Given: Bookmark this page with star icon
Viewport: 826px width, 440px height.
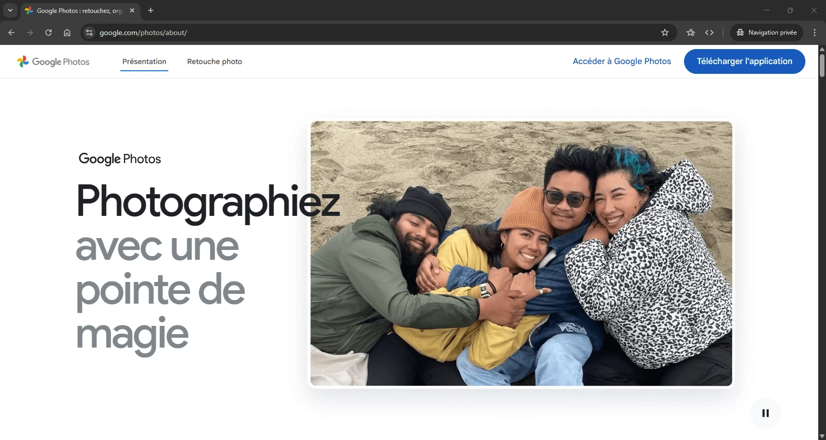Looking at the screenshot, I should pyautogui.click(x=665, y=33).
